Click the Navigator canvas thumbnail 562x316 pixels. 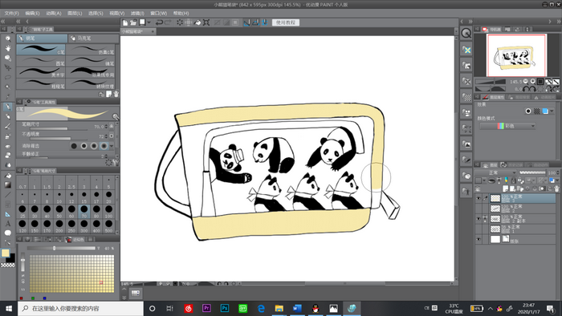(x=516, y=55)
